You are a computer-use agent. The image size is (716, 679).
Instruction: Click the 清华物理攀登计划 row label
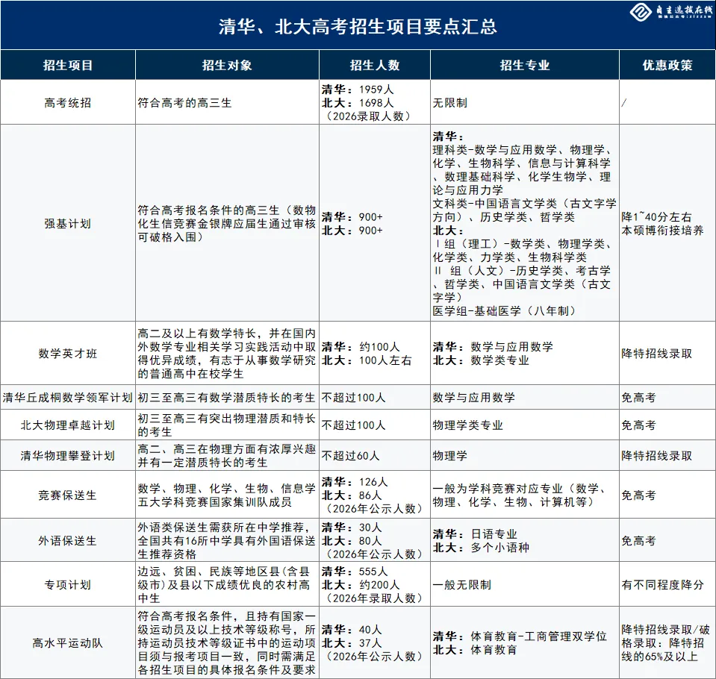click(68, 455)
